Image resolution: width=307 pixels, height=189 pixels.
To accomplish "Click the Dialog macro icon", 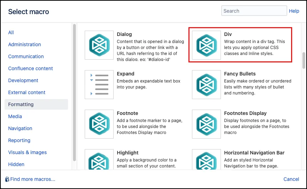I will 99,45.
